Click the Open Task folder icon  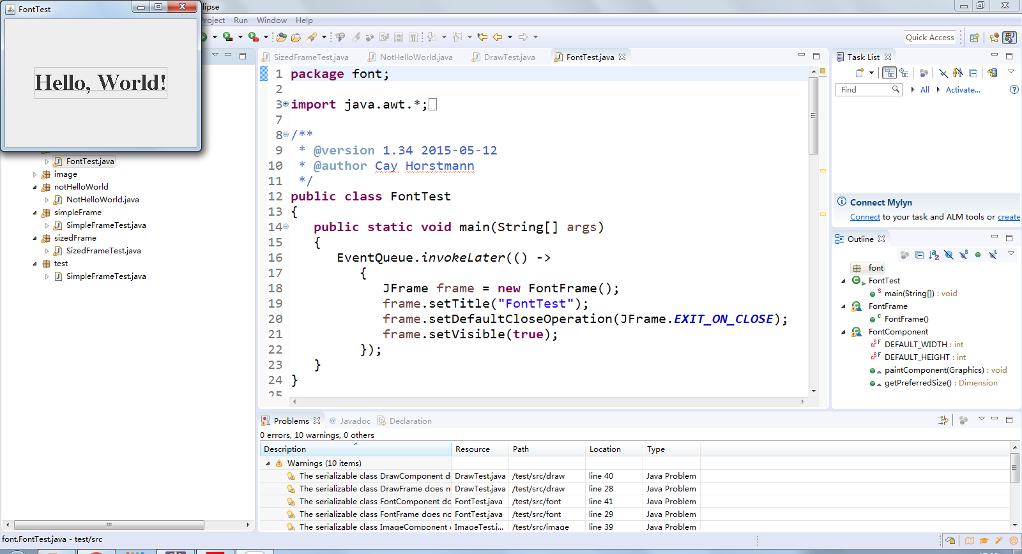pyautogui.click(x=296, y=37)
